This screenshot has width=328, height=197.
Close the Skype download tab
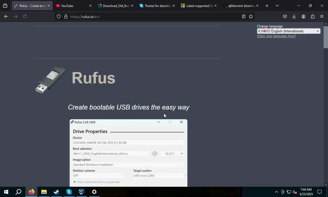pos(173,6)
